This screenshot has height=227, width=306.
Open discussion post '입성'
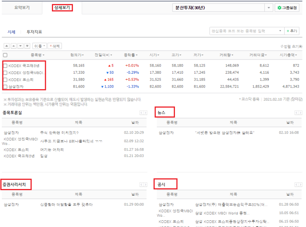point(44,156)
